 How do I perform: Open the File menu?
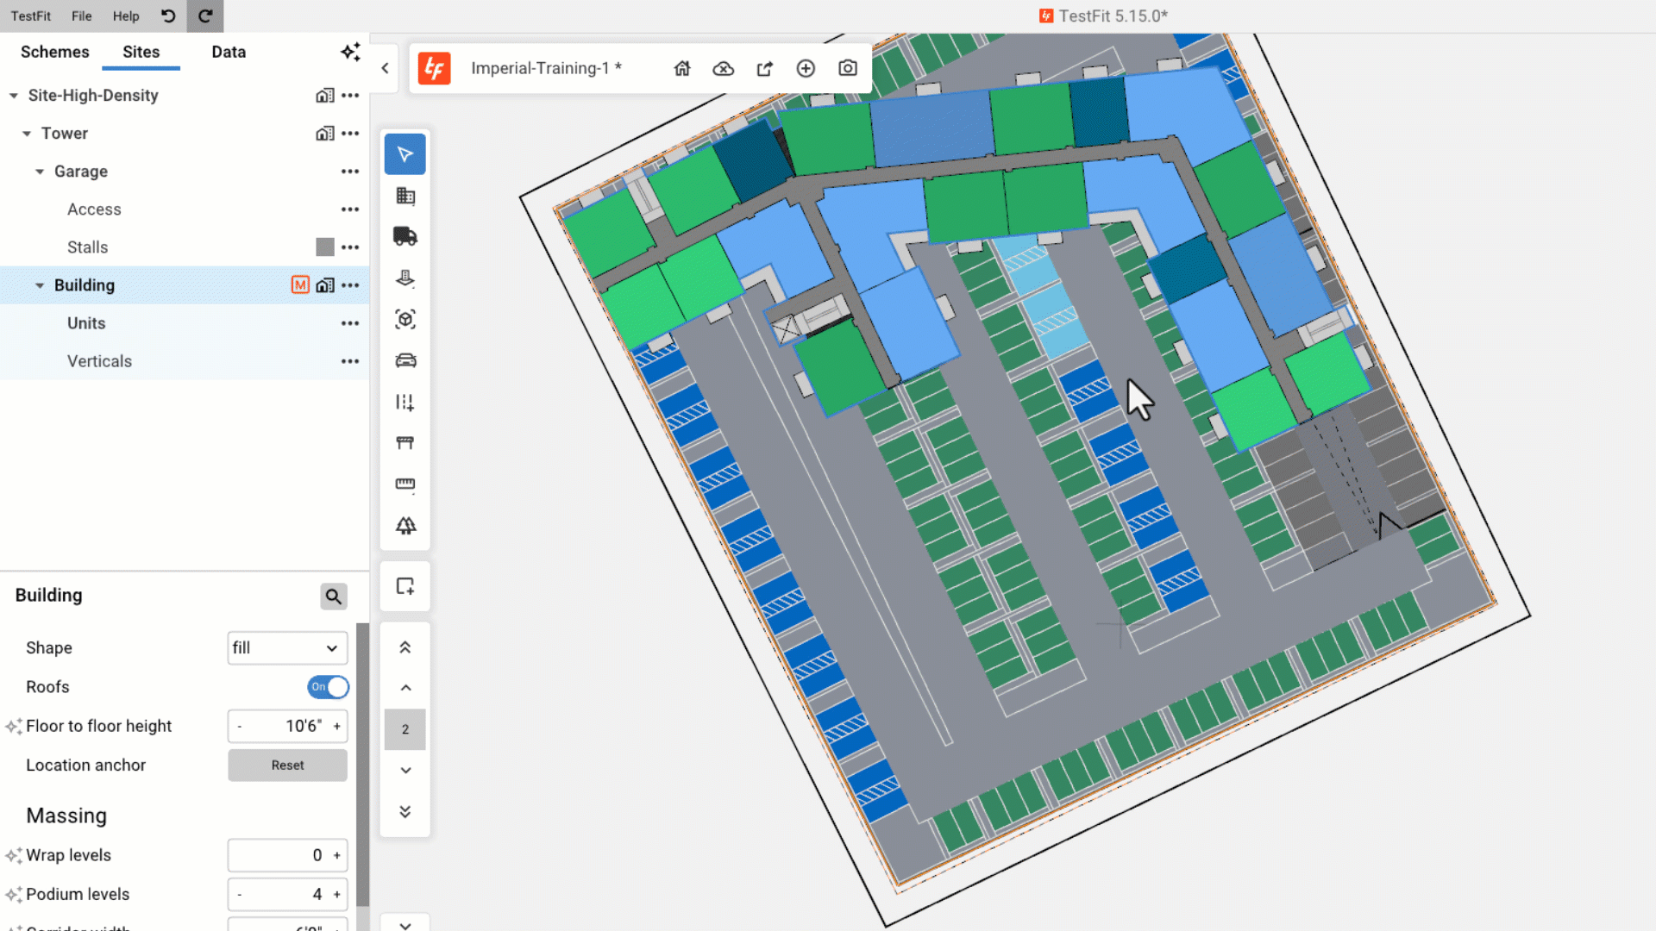(x=81, y=16)
